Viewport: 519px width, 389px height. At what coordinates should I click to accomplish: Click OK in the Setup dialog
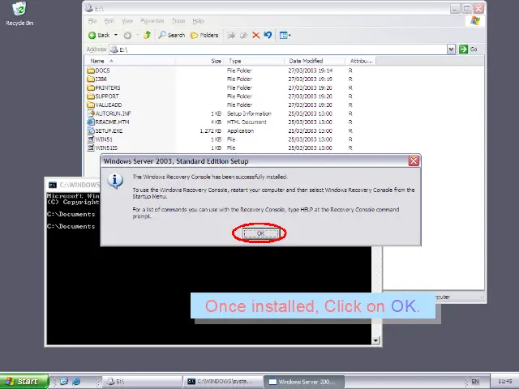click(260, 233)
